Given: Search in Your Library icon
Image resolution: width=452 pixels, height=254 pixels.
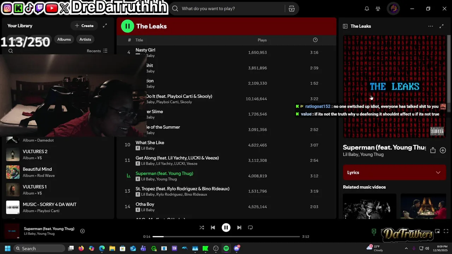Looking at the screenshot, I should 11,51.
